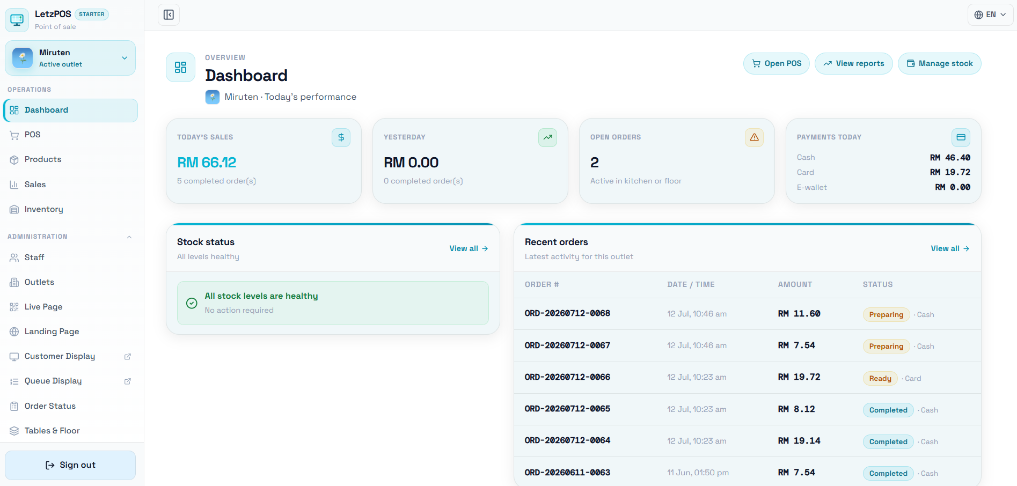
Task: Click the STARTER plan badge
Action: pyautogui.click(x=92, y=14)
